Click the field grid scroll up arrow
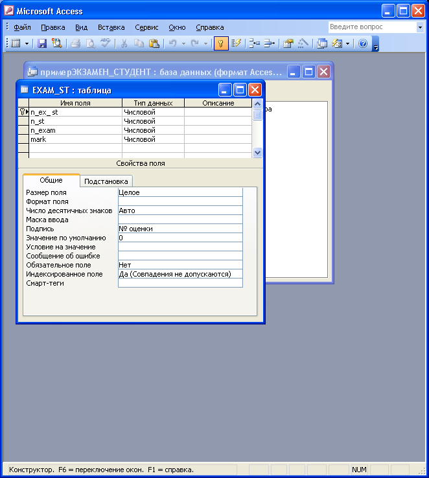The width and height of the screenshot is (429, 478). (x=257, y=104)
